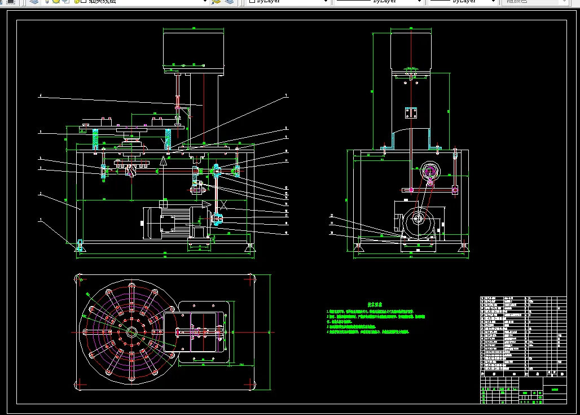The image size is (580, 415).
Task: Toggle the layer freeze sun icon
Action: point(56,2)
